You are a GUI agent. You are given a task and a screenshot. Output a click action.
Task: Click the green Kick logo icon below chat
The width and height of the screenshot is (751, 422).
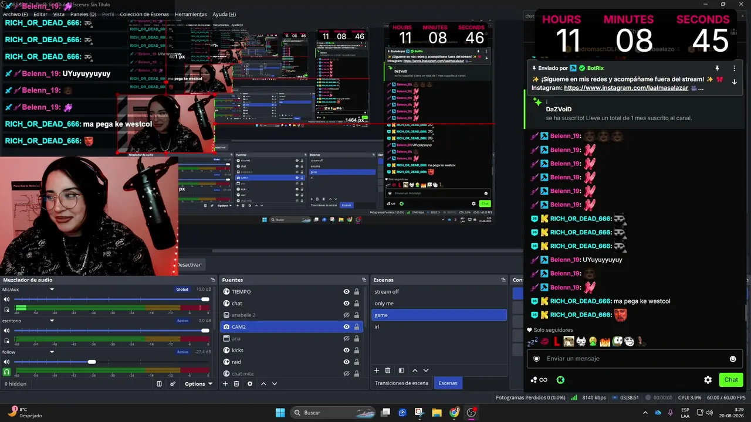560,380
